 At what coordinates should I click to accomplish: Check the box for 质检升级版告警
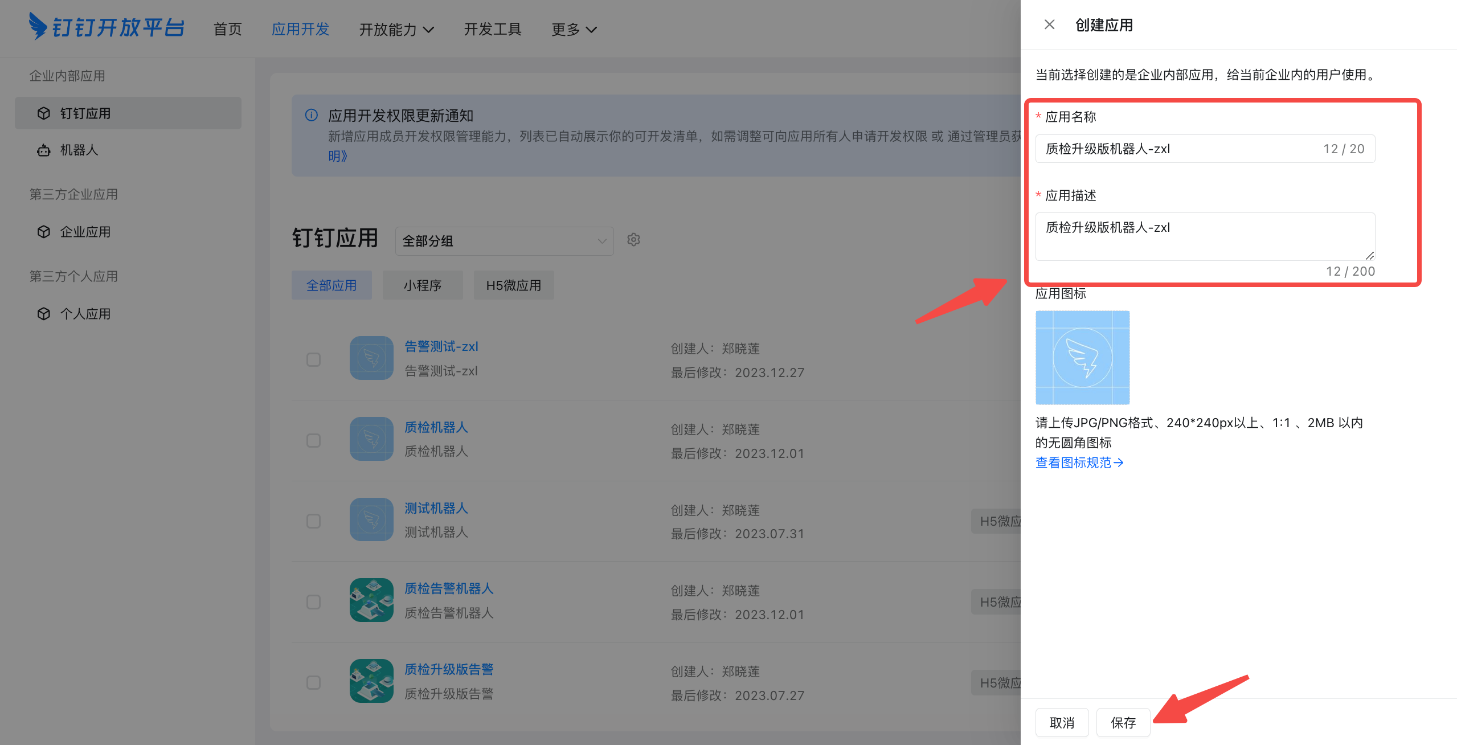click(x=313, y=682)
